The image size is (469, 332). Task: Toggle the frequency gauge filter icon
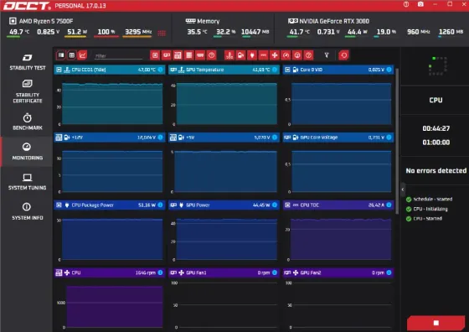click(286, 55)
